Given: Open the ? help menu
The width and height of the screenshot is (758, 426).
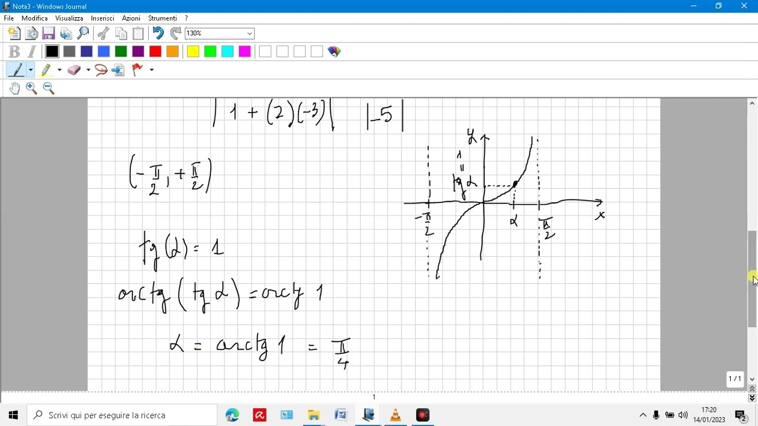Looking at the screenshot, I should [x=186, y=18].
